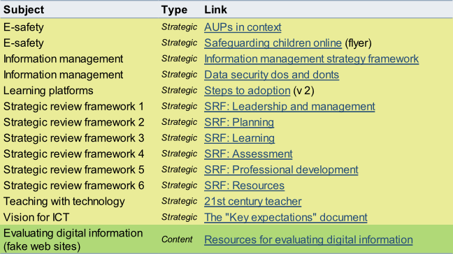Follow the SRF: Assessment link
This screenshot has height=254, width=453.
click(x=248, y=154)
